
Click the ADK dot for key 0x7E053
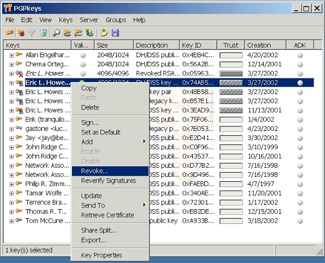[x=300, y=129]
